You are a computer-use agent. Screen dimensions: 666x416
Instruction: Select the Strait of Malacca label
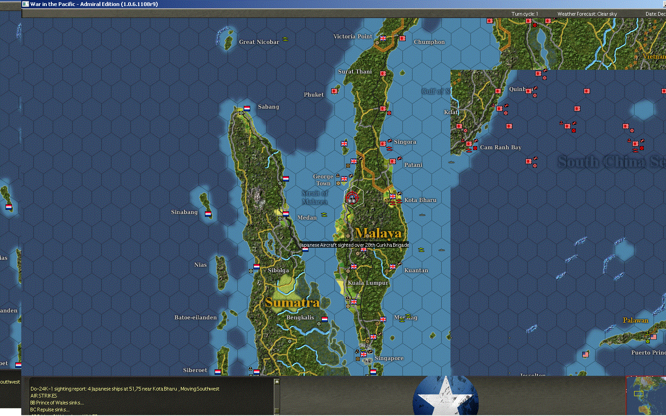[x=315, y=197]
